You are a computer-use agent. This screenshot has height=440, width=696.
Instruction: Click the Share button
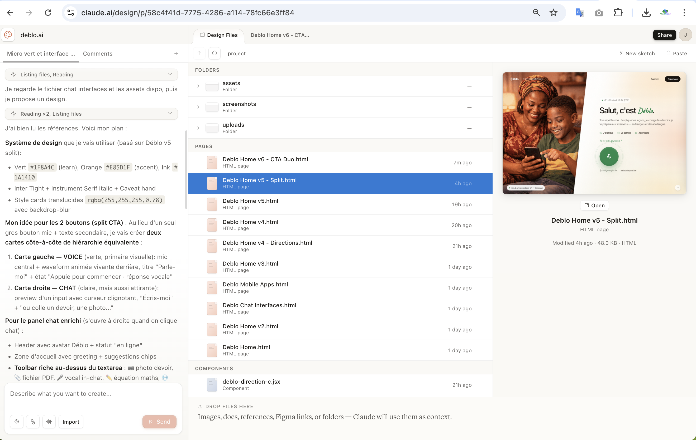[664, 35]
